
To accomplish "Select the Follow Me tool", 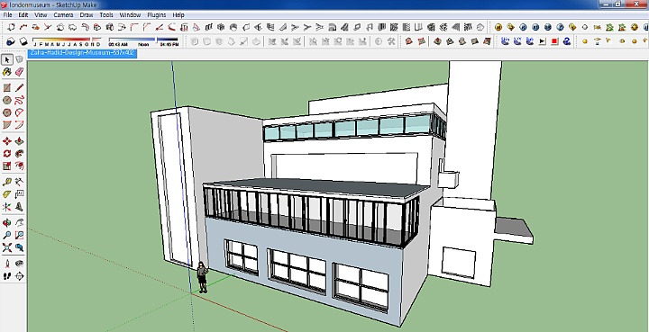I will click(20, 154).
